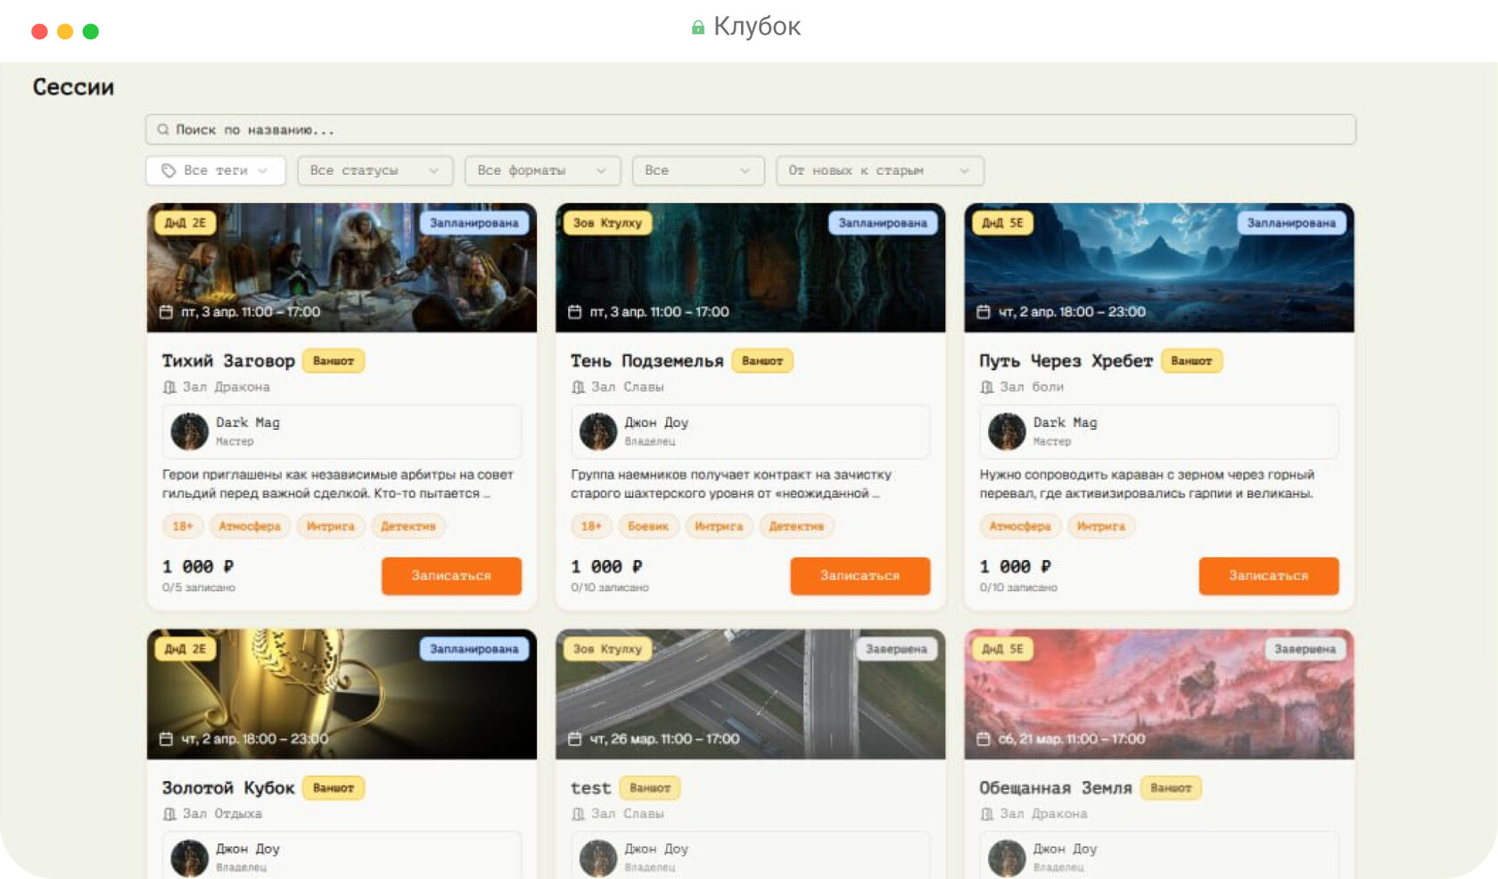
Task: Click Записаться on Путь Через Хребет
Action: pyautogui.click(x=1269, y=576)
